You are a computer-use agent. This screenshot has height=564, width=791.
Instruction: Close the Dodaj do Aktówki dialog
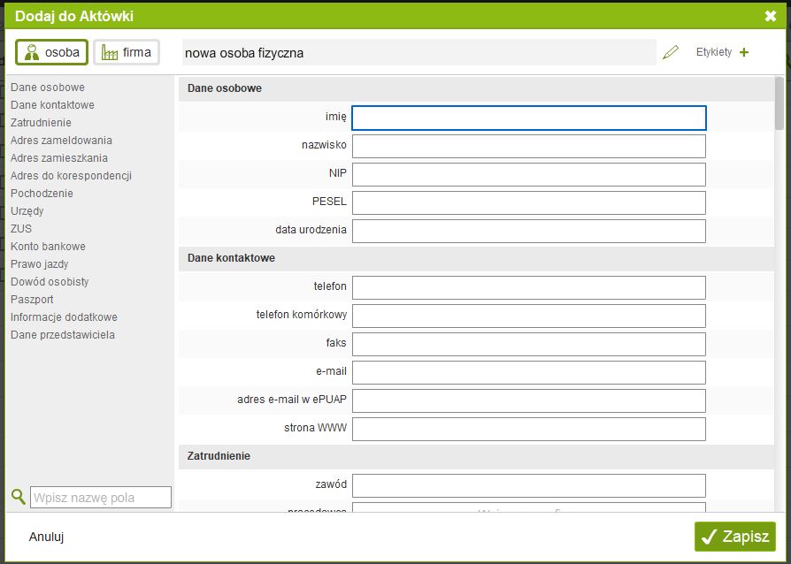click(770, 16)
